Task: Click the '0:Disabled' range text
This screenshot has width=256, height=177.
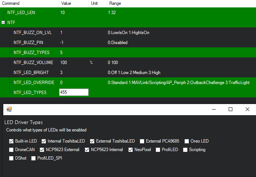Action: coord(117,43)
